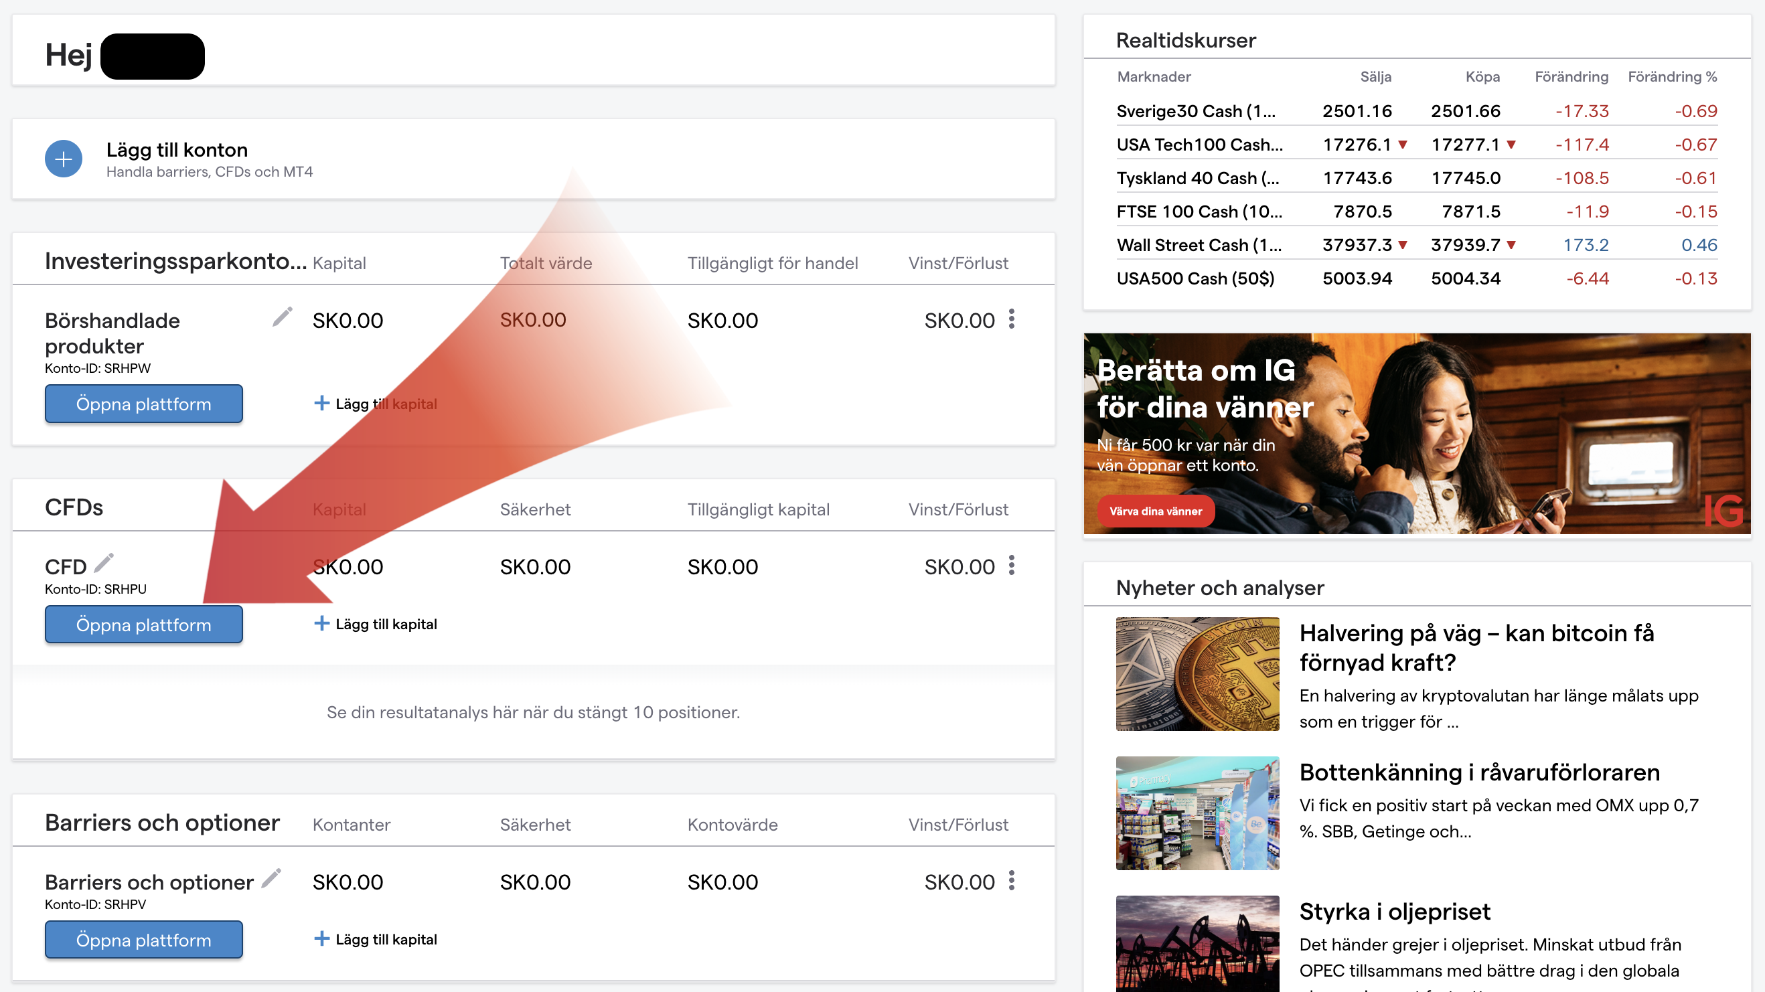The image size is (1765, 992).
Task: Click the Värva dina vänner red button
Action: coord(1155,511)
